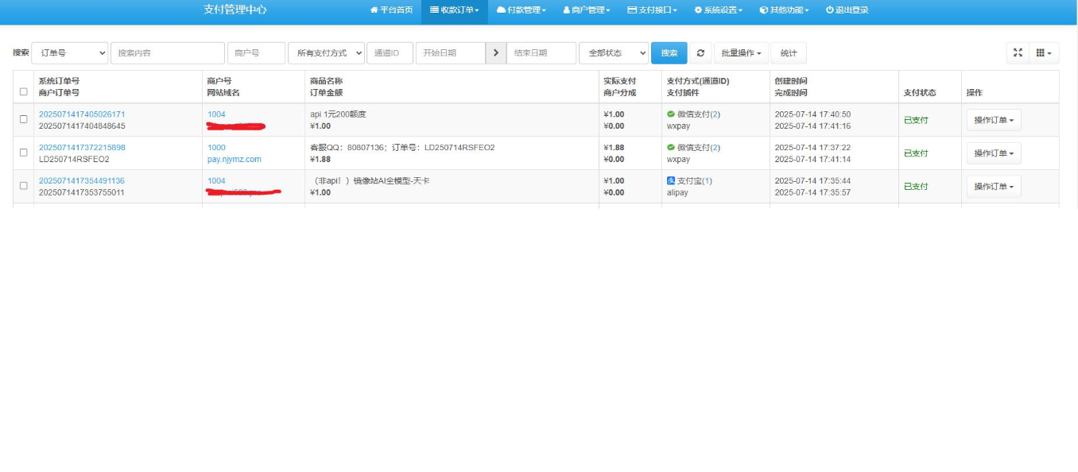Click WeChat Pay icon in second order row

pyautogui.click(x=671, y=148)
